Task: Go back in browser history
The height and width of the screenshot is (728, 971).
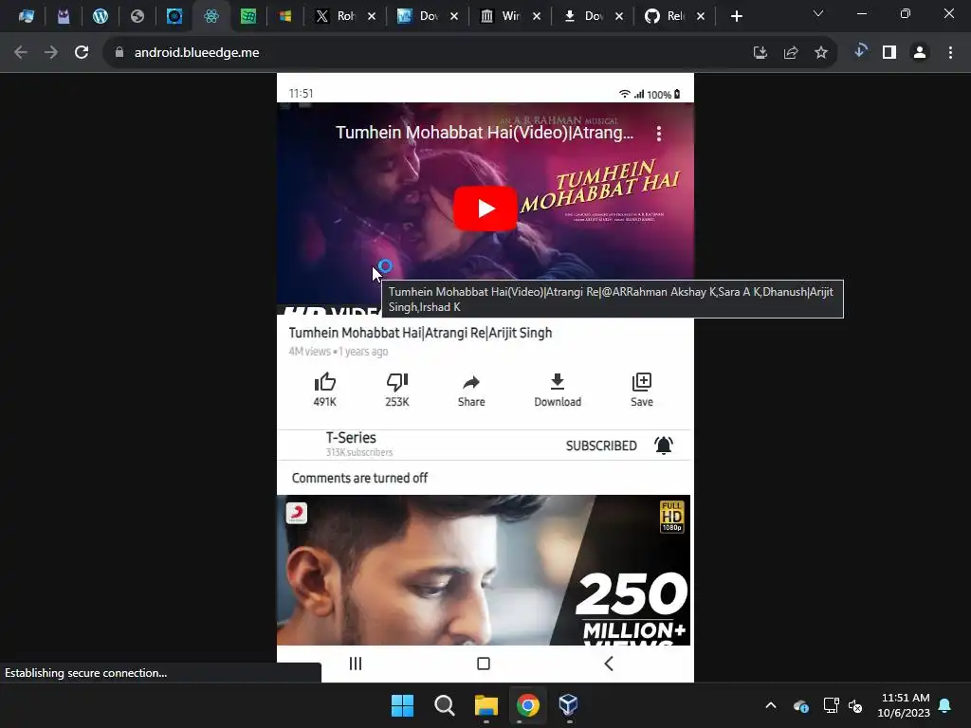Action: (21, 53)
